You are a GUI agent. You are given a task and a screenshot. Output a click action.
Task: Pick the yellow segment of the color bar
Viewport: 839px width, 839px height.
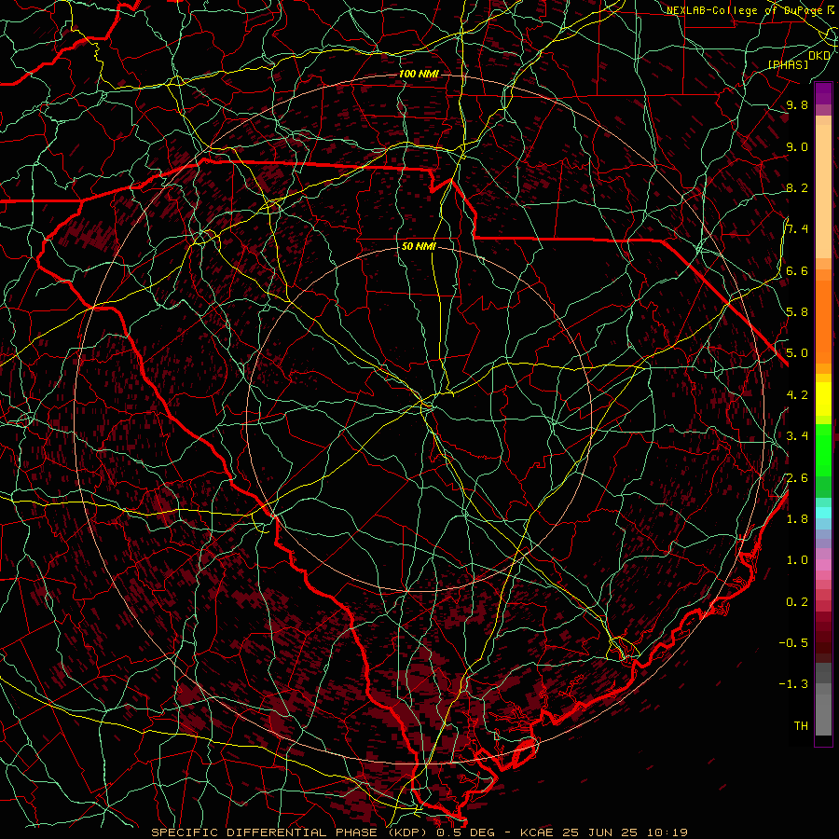tap(823, 399)
